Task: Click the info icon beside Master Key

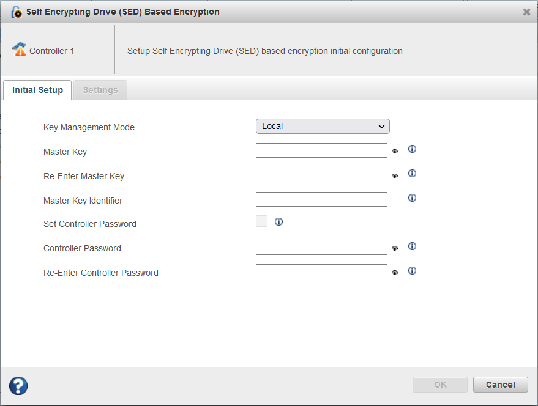Action: tap(412, 149)
